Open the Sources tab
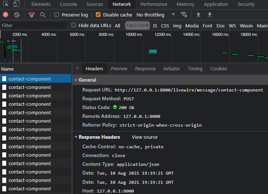Viewport: 268px width, 194px height. pyautogui.click(x=95, y=4)
